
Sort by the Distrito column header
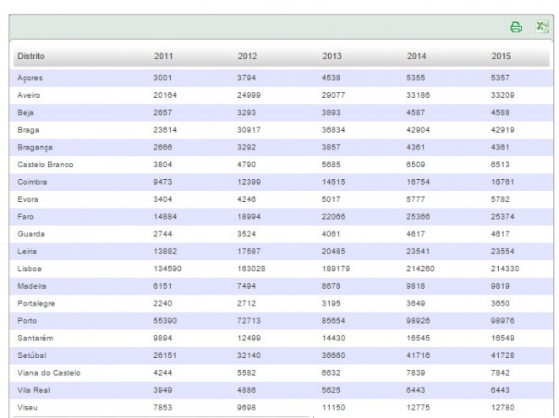point(31,57)
